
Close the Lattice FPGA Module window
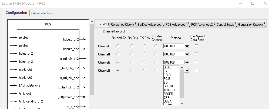tap(265, 3)
